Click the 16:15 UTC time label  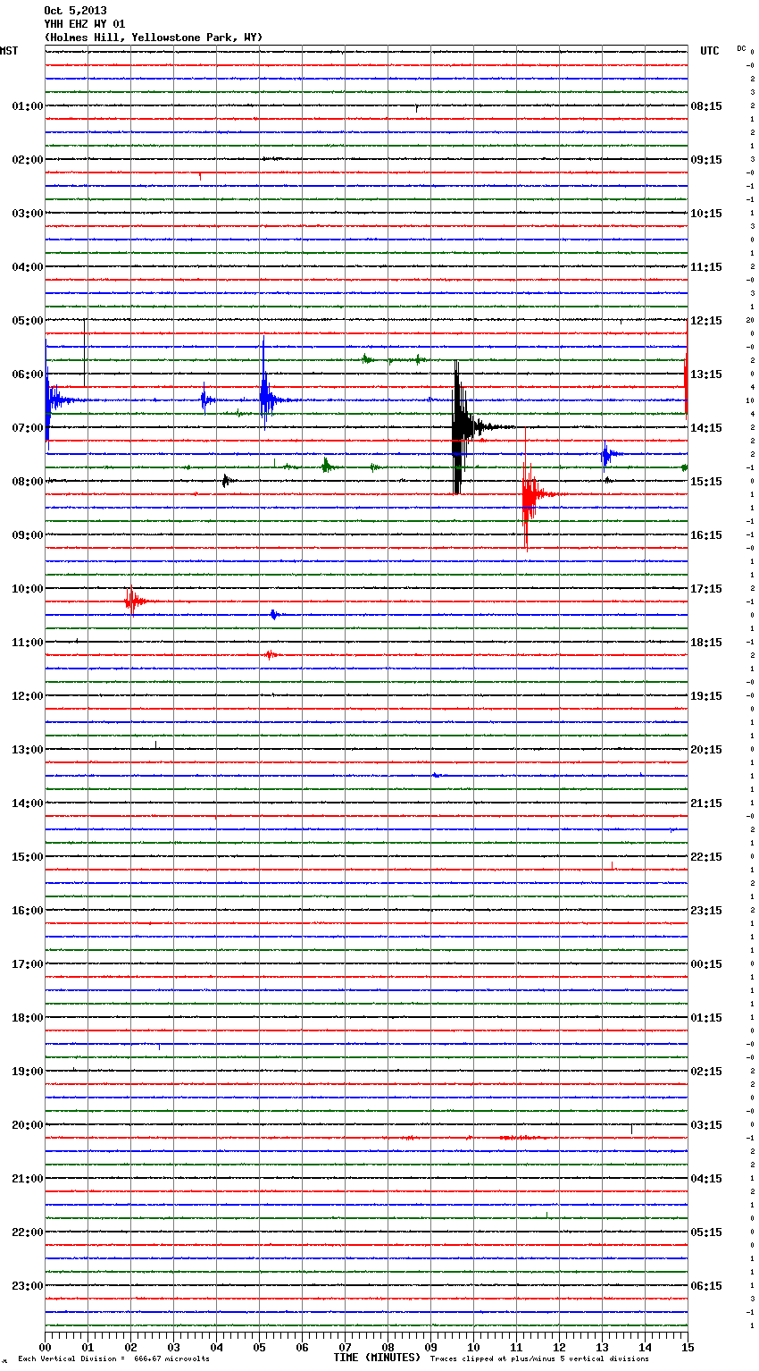coord(706,535)
